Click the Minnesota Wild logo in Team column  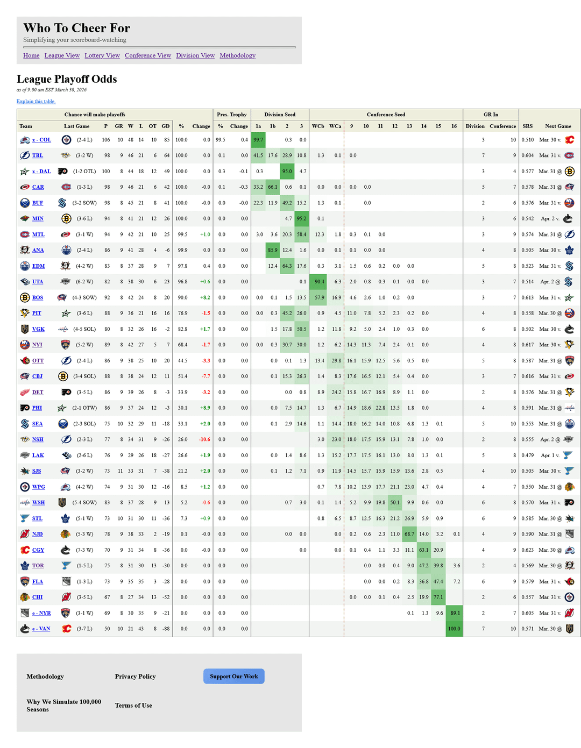[25, 219]
